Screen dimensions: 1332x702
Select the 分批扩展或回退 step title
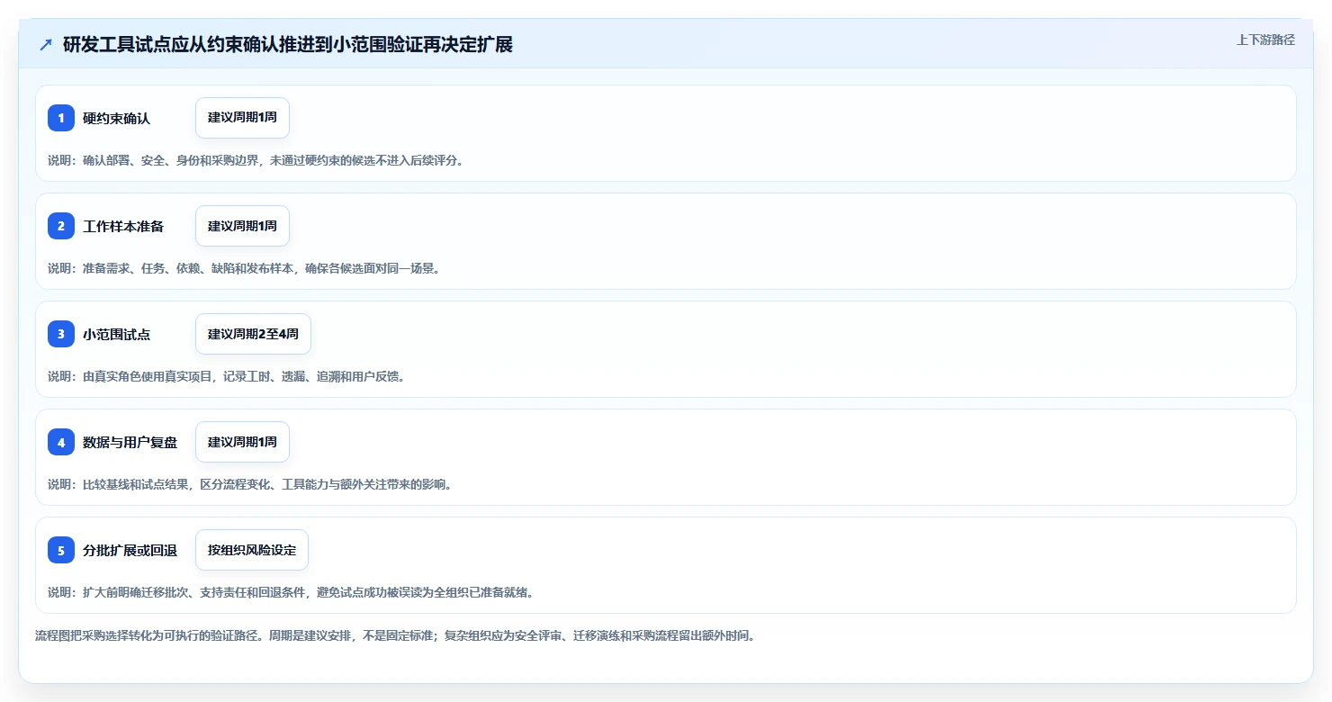pyautogui.click(x=130, y=551)
